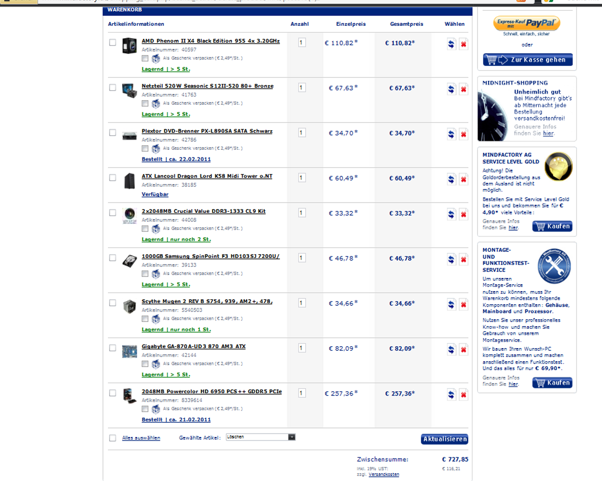
Task: Click the Zwischensumme value € 727,85
Action: (455, 459)
